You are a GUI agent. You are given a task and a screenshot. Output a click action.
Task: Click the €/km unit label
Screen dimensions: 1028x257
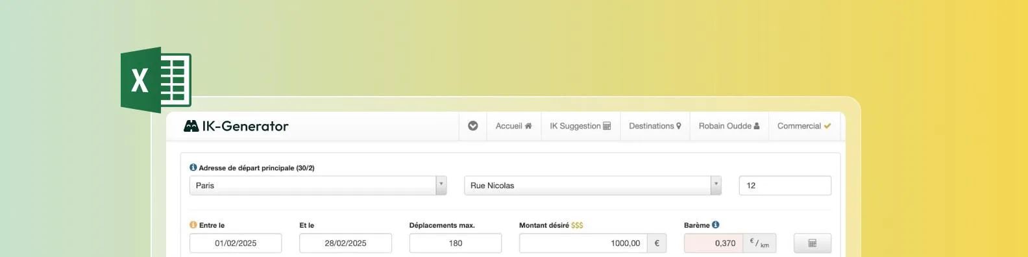[x=759, y=243]
